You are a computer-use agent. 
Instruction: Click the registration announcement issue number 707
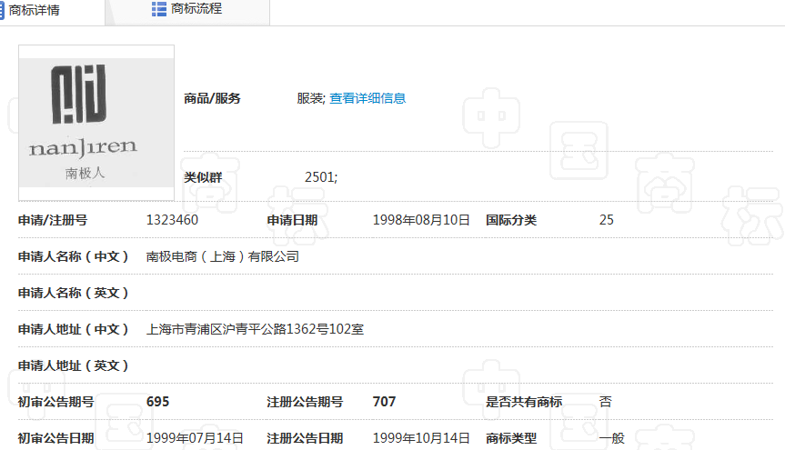(384, 402)
